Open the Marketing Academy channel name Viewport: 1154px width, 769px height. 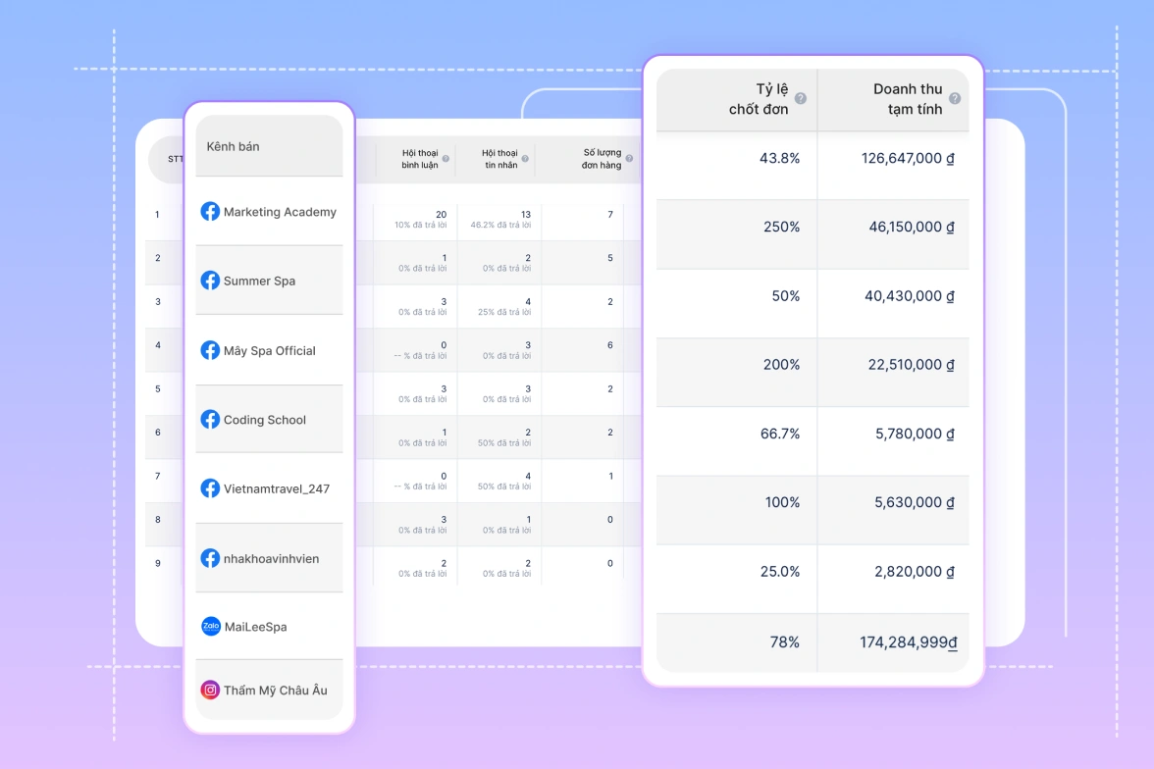(x=280, y=212)
